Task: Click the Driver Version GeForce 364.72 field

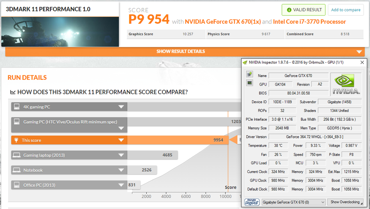Action: 315,137
